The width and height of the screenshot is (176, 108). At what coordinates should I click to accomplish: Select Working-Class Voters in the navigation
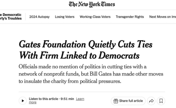tap(95, 17)
